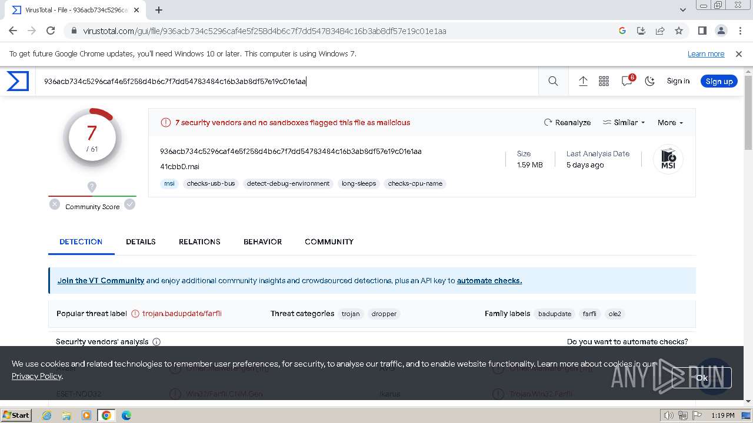Image resolution: width=753 pixels, height=423 pixels.
Task: Click the ole2 family label chip
Action: 615,314
